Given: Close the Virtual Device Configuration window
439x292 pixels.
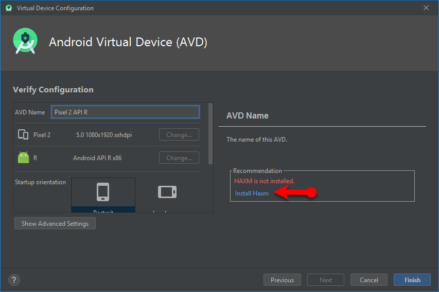Looking at the screenshot, I should click(426, 8).
